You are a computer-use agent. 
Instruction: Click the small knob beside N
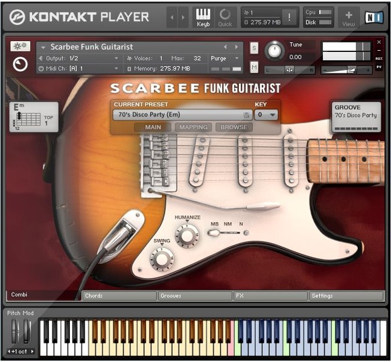point(246,233)
